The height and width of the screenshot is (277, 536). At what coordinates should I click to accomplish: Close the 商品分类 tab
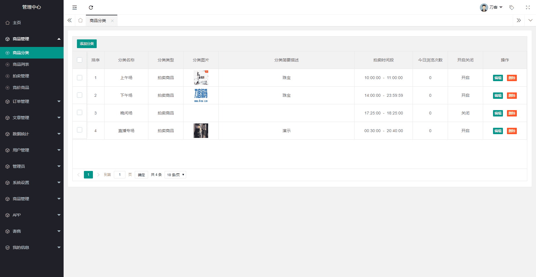pos(112,21)
